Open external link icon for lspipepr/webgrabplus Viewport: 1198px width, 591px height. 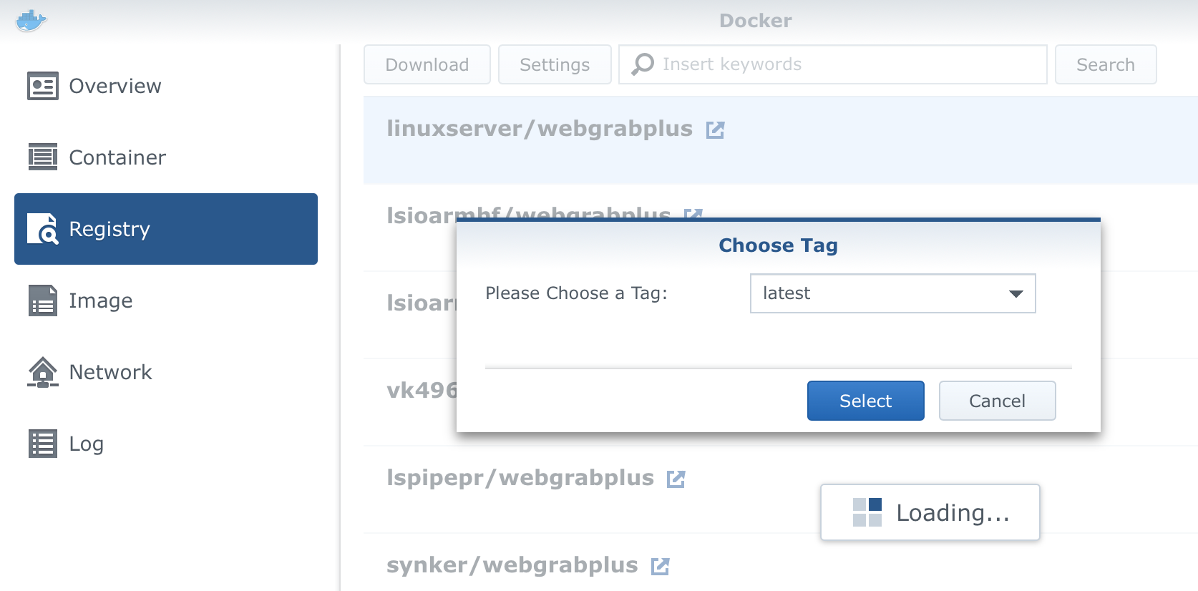(x=676, y=479)
